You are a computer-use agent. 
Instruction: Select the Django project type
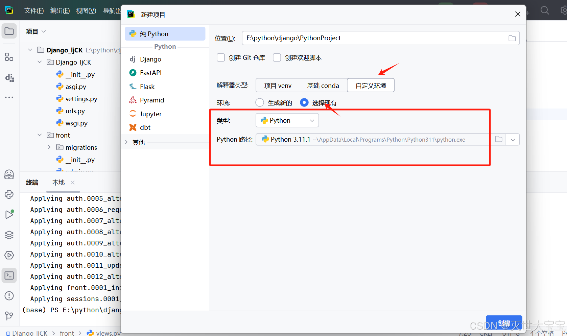pyautogui.click(x=150, y=59)
